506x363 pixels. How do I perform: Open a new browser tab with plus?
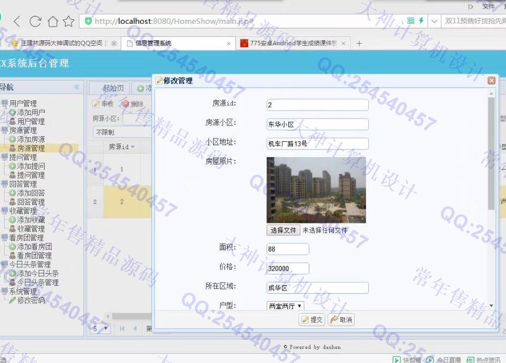click(359, 43)
